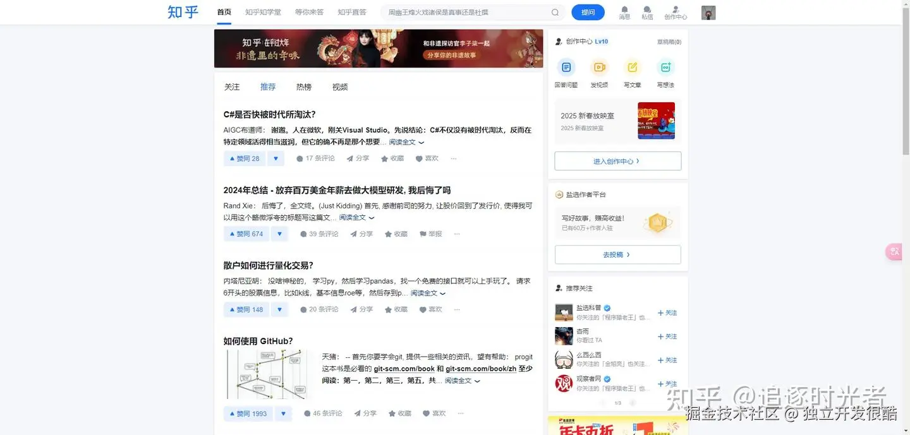
Task: Open 知乎直答 in top nav
Action: (x=352, y=12)
